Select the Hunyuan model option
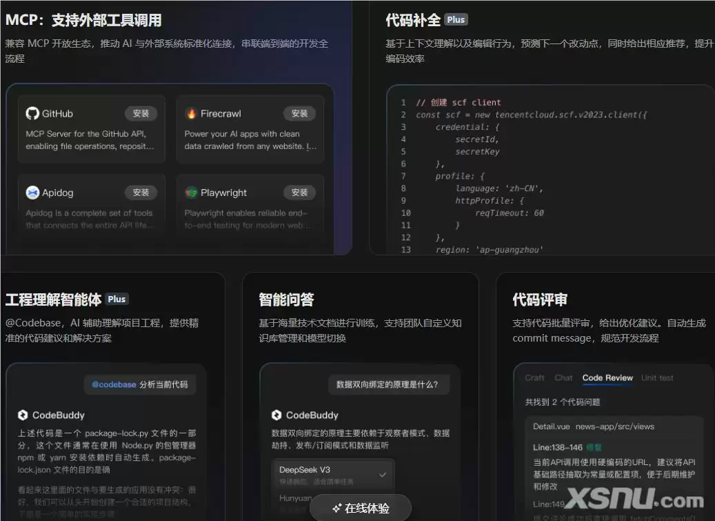 (x=296, y=498)
